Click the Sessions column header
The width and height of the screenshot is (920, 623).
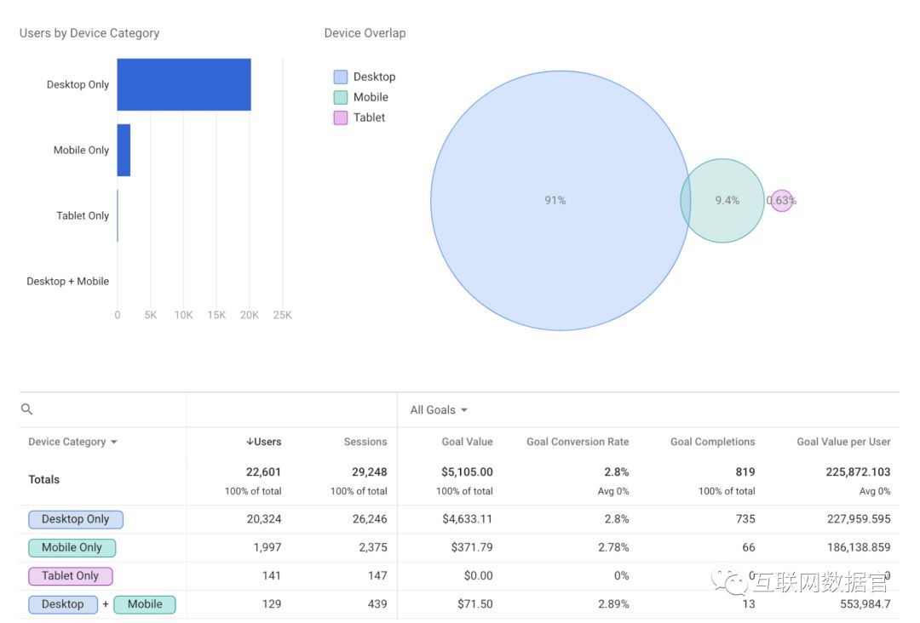click(x=365, y=442)
